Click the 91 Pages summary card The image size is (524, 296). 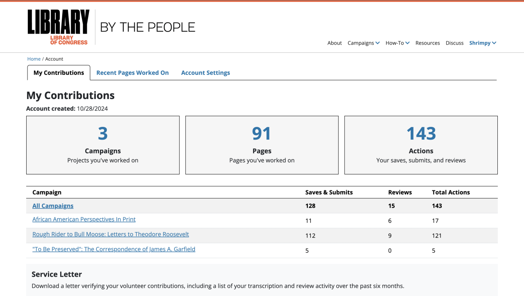tap(262, 145)
